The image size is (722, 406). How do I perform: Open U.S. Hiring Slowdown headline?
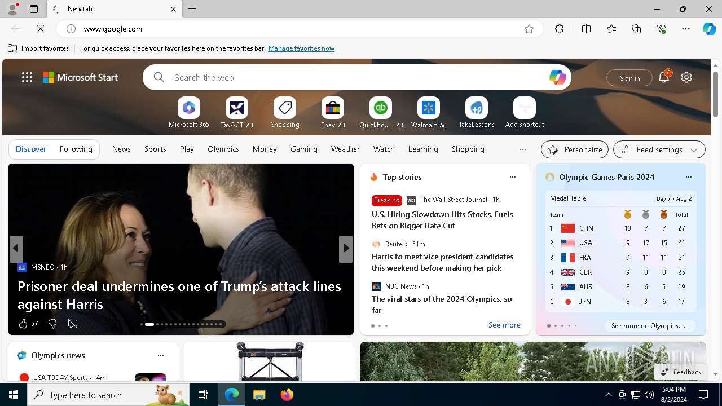pyautogui.click(x=442, y=220)
